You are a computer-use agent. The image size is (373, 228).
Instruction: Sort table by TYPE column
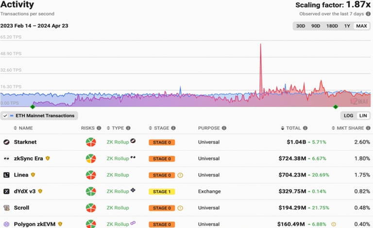[116, 128]
